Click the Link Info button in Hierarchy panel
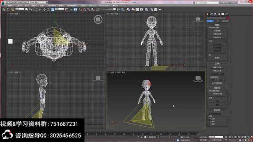 click(x=225, y=21)
